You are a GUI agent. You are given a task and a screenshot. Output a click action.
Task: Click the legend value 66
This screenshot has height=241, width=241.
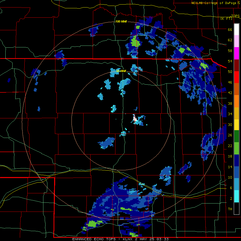coord(230,29)
